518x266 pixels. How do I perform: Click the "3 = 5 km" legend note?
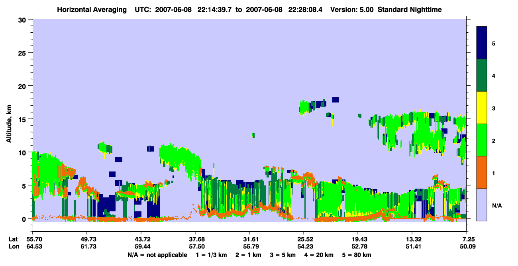(x=283, y=255)
